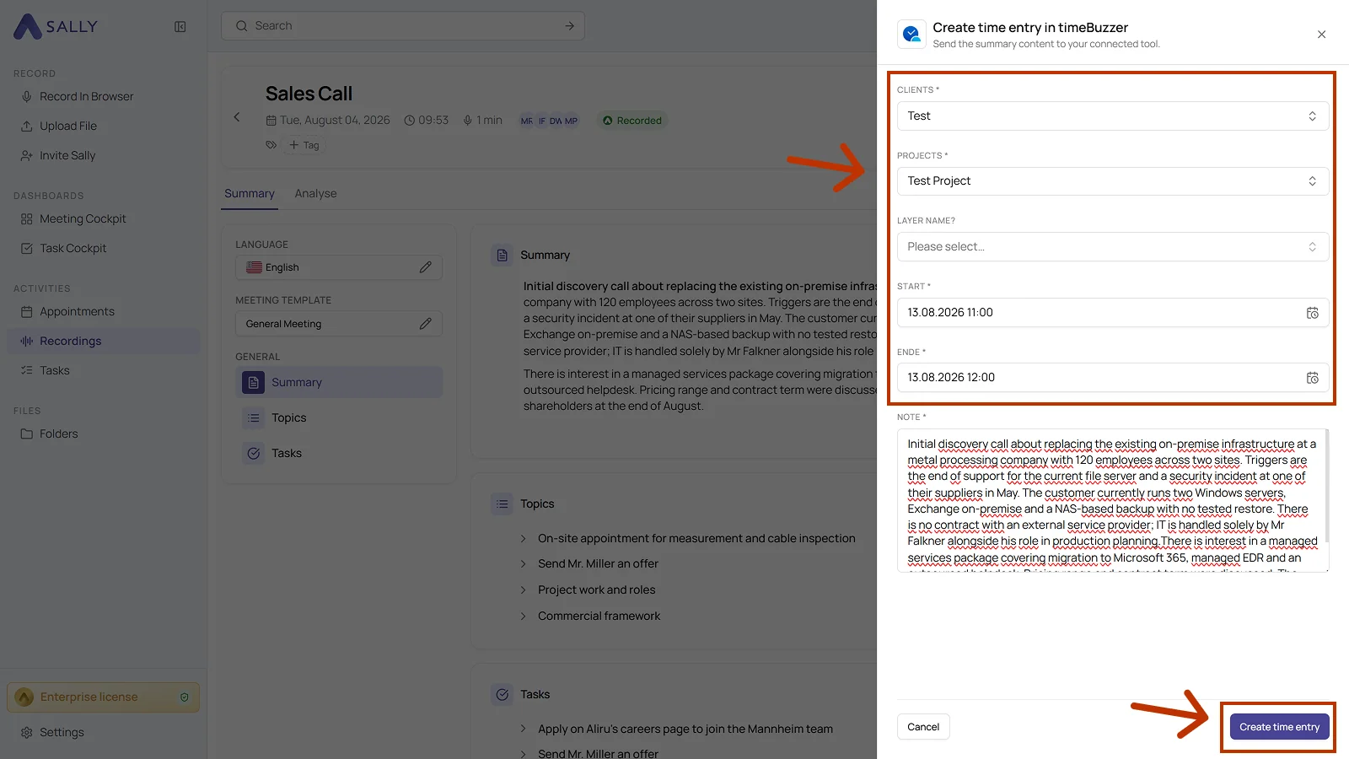Open the Clients dropdown showing Test
Screen dimensions: 1349x759
coord(1113,116)
